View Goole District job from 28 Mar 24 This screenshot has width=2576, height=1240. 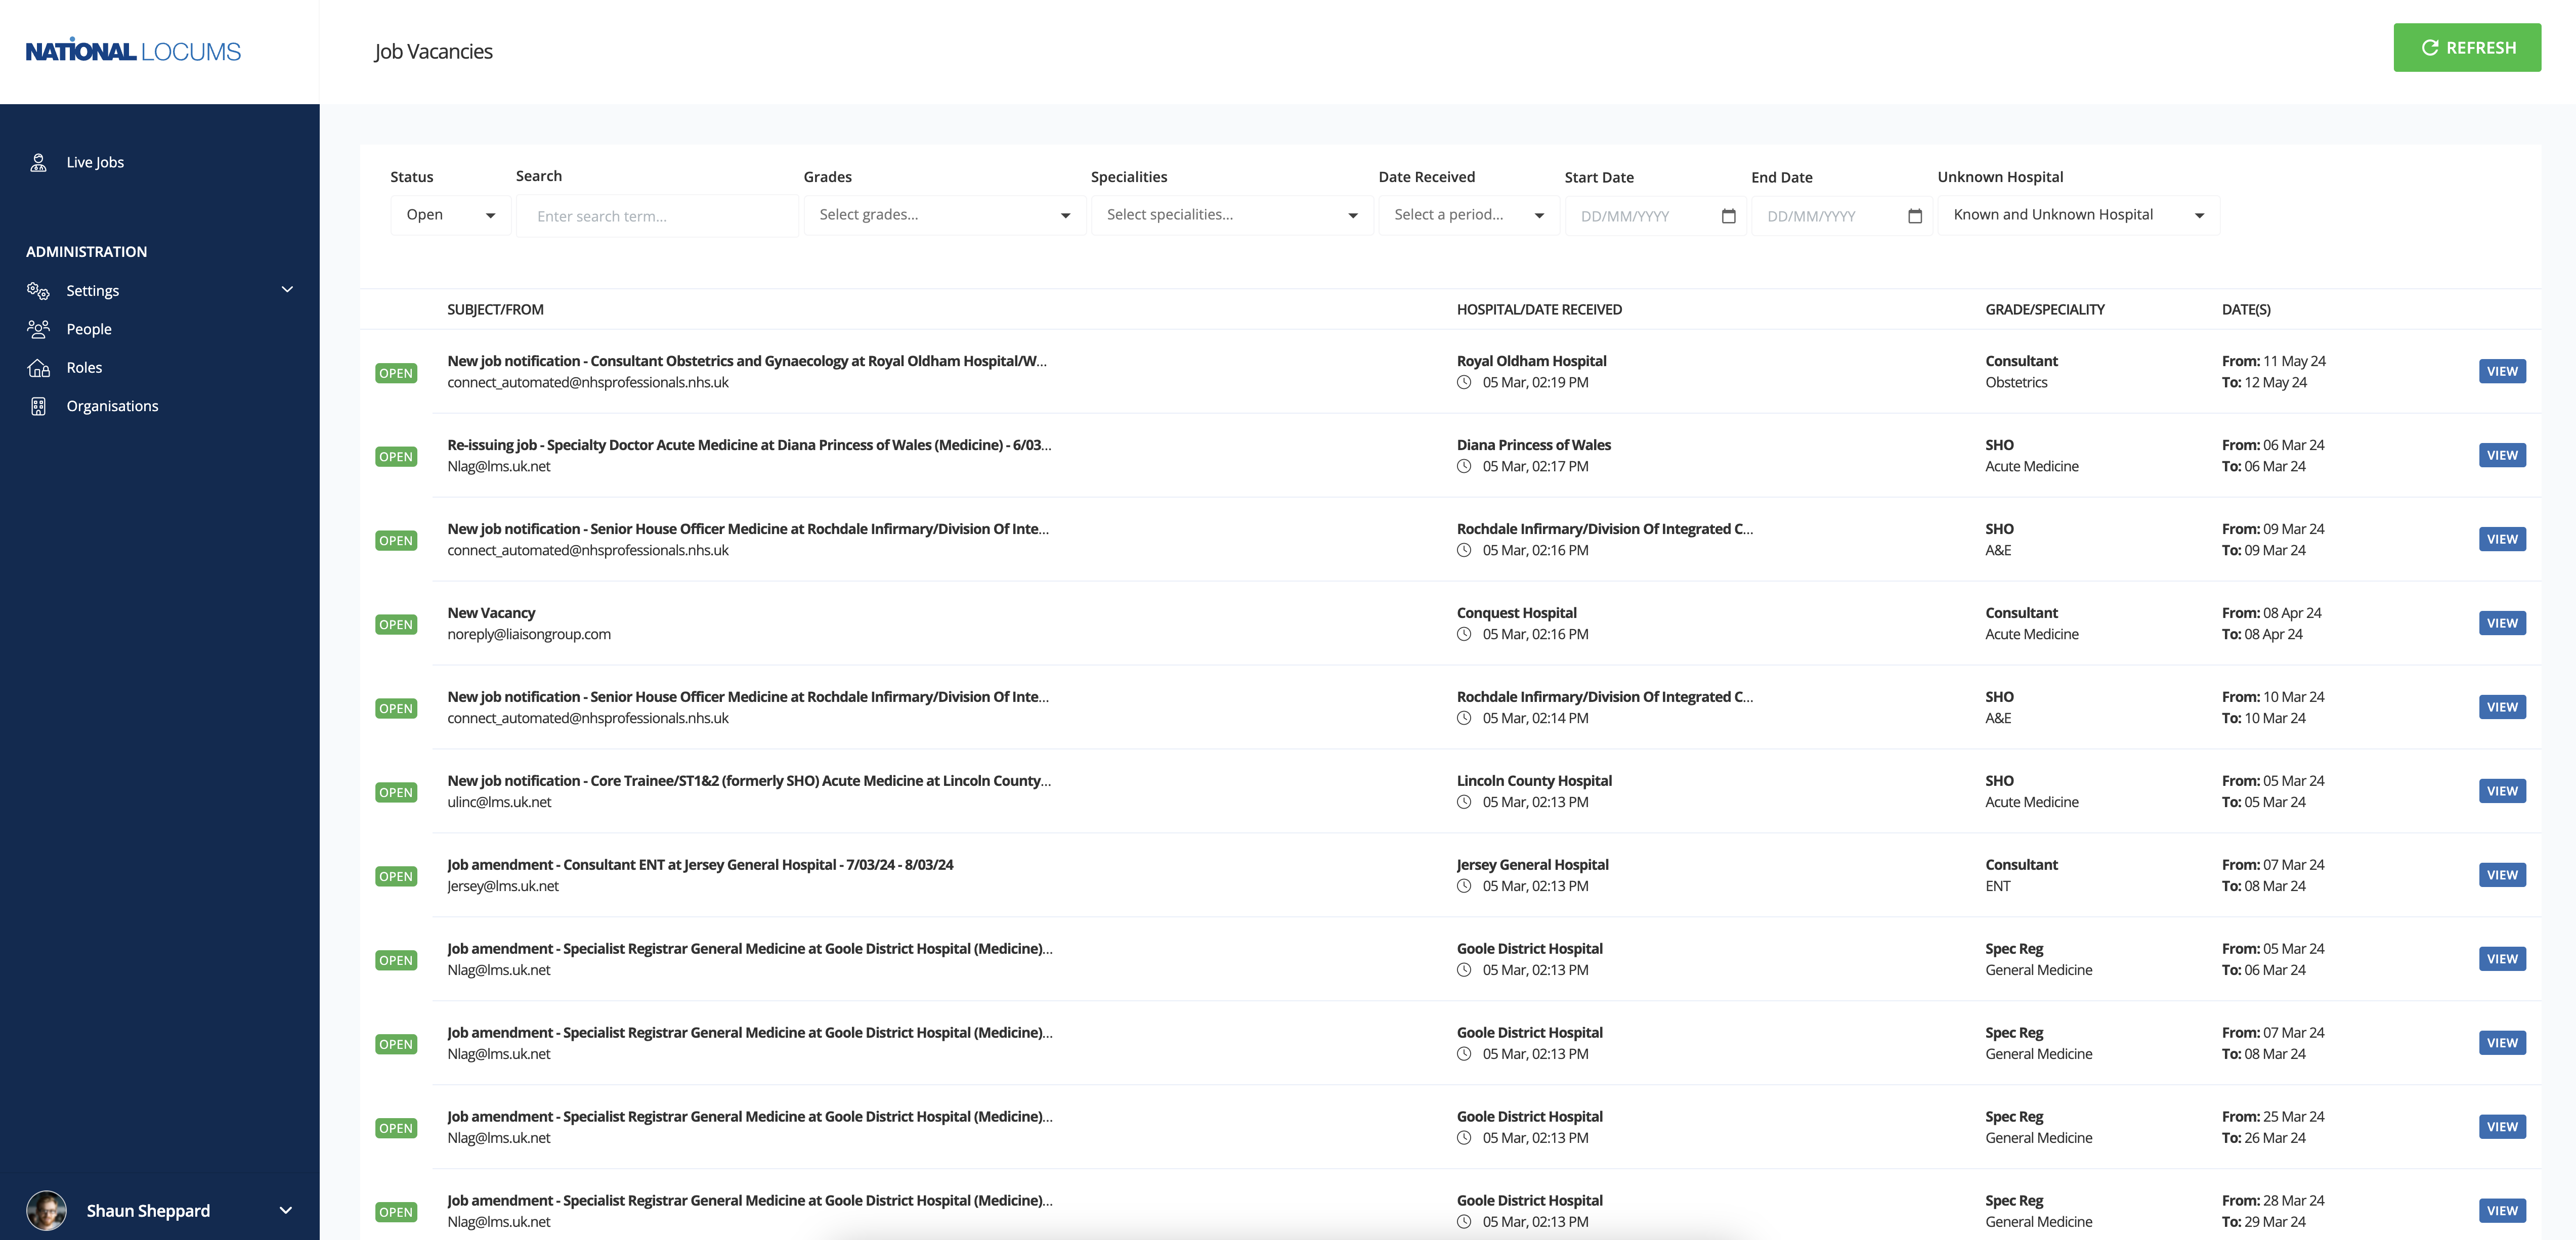[2502, 1211]
